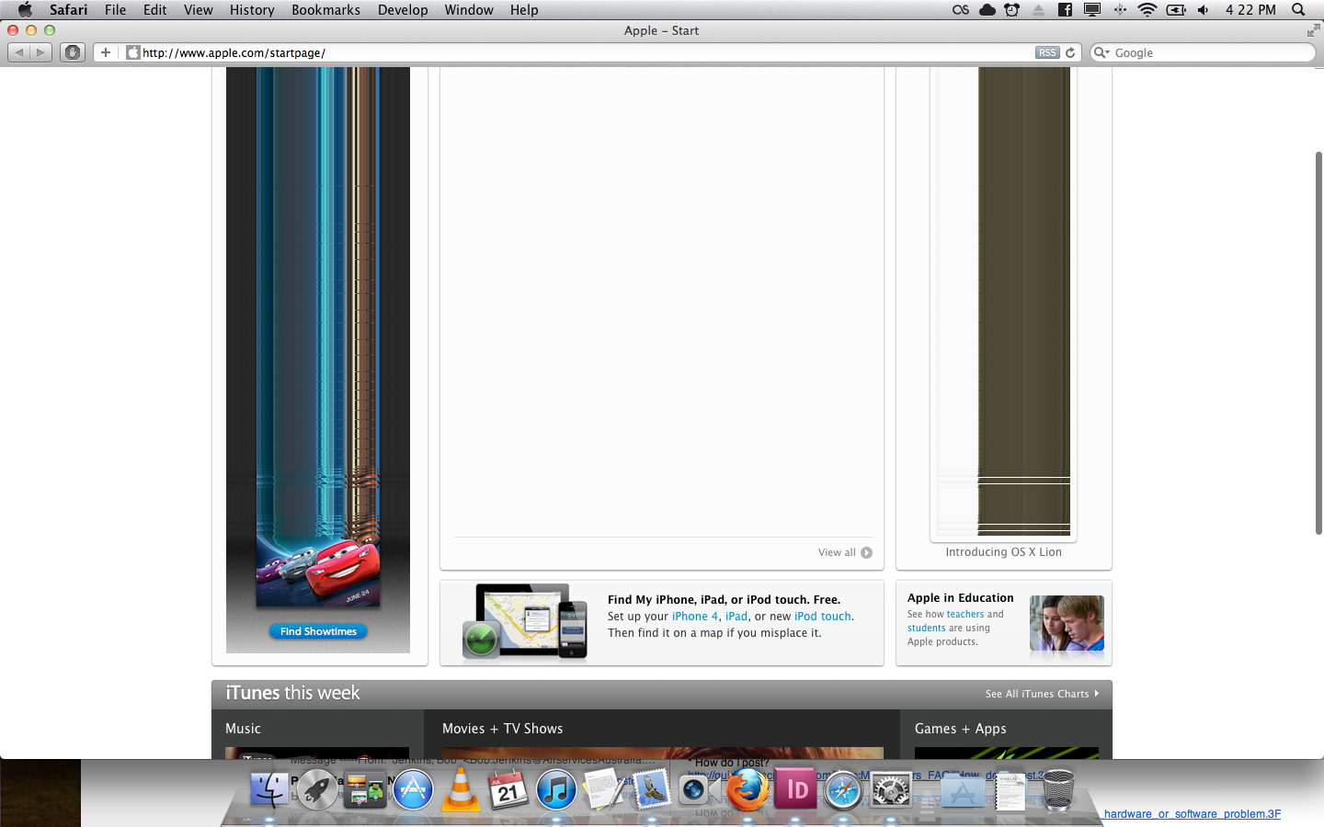
Task: Launch FaceTime camera icon in Dock
Action: (x=699, y=789)
